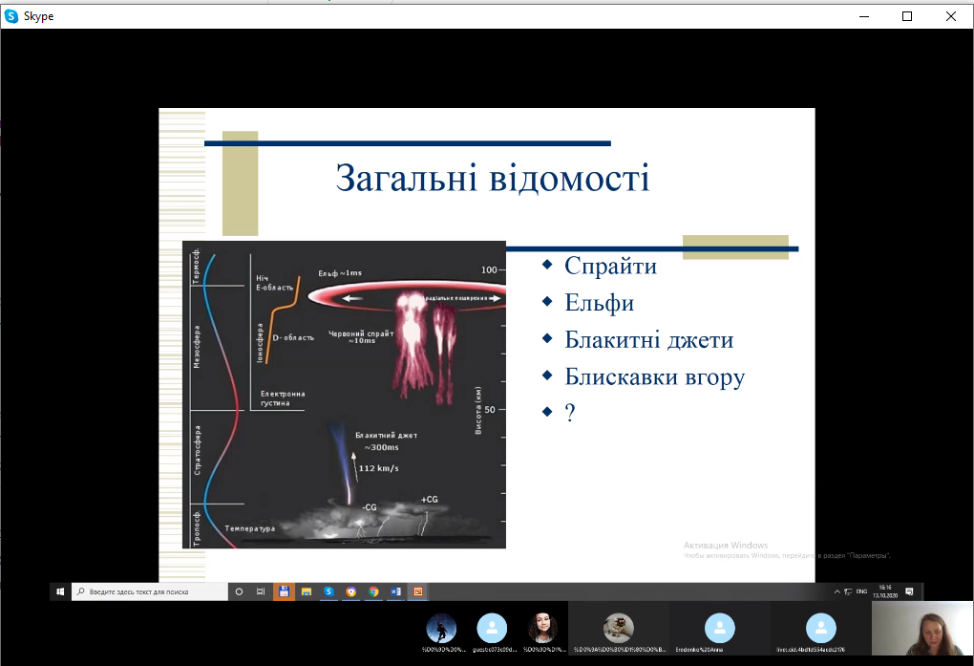
Task: Click the "Мезосфера" layer label
Action: click(x=197, y=346)
